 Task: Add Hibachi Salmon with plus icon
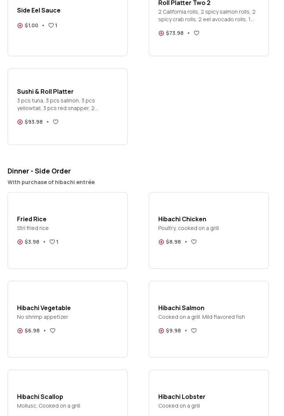coord(161,331)
